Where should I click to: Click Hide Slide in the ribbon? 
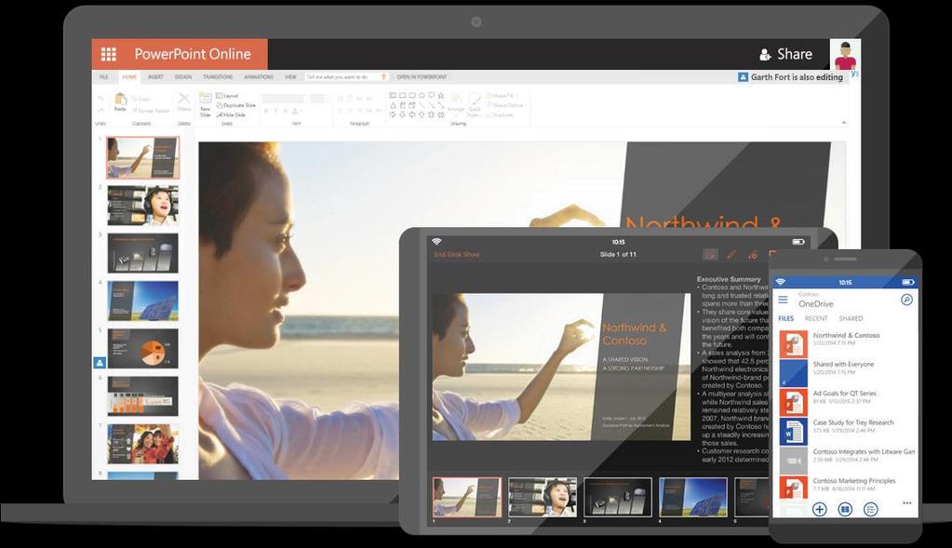pyautogui.click(x=232, y=114)
